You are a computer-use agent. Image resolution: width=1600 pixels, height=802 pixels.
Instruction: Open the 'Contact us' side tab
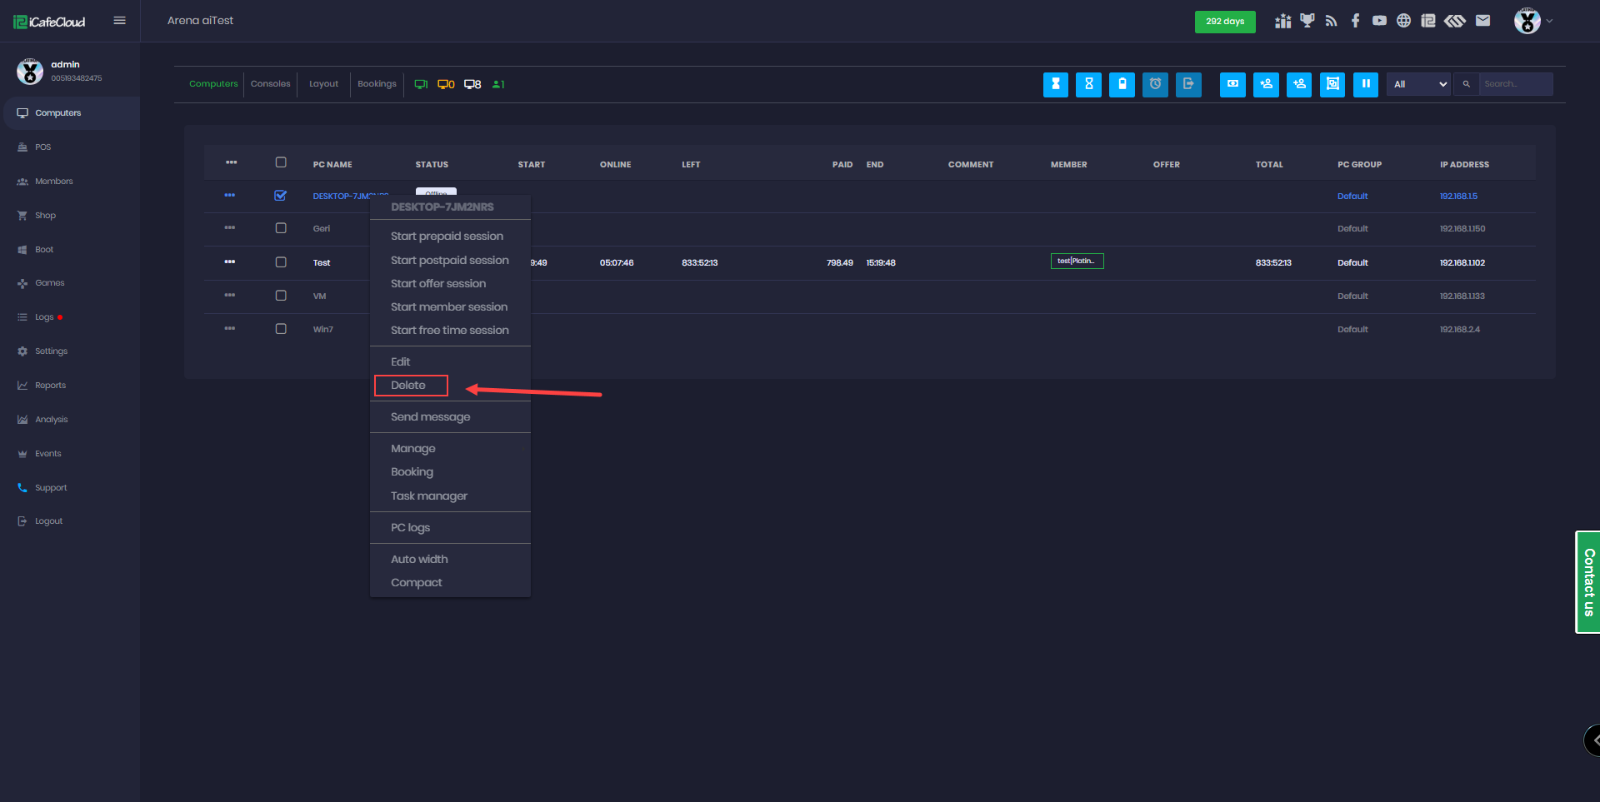[x=1587, y=582]
